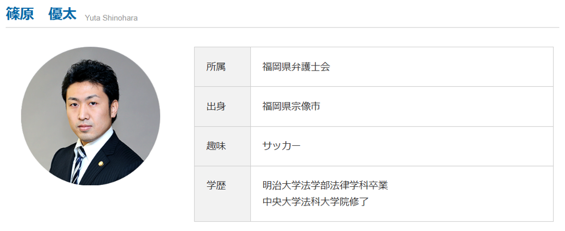The width and height of the screenshot is (565, 231).
Task: Click the horizontal divider under the name
Action: [x=282, y=28]
